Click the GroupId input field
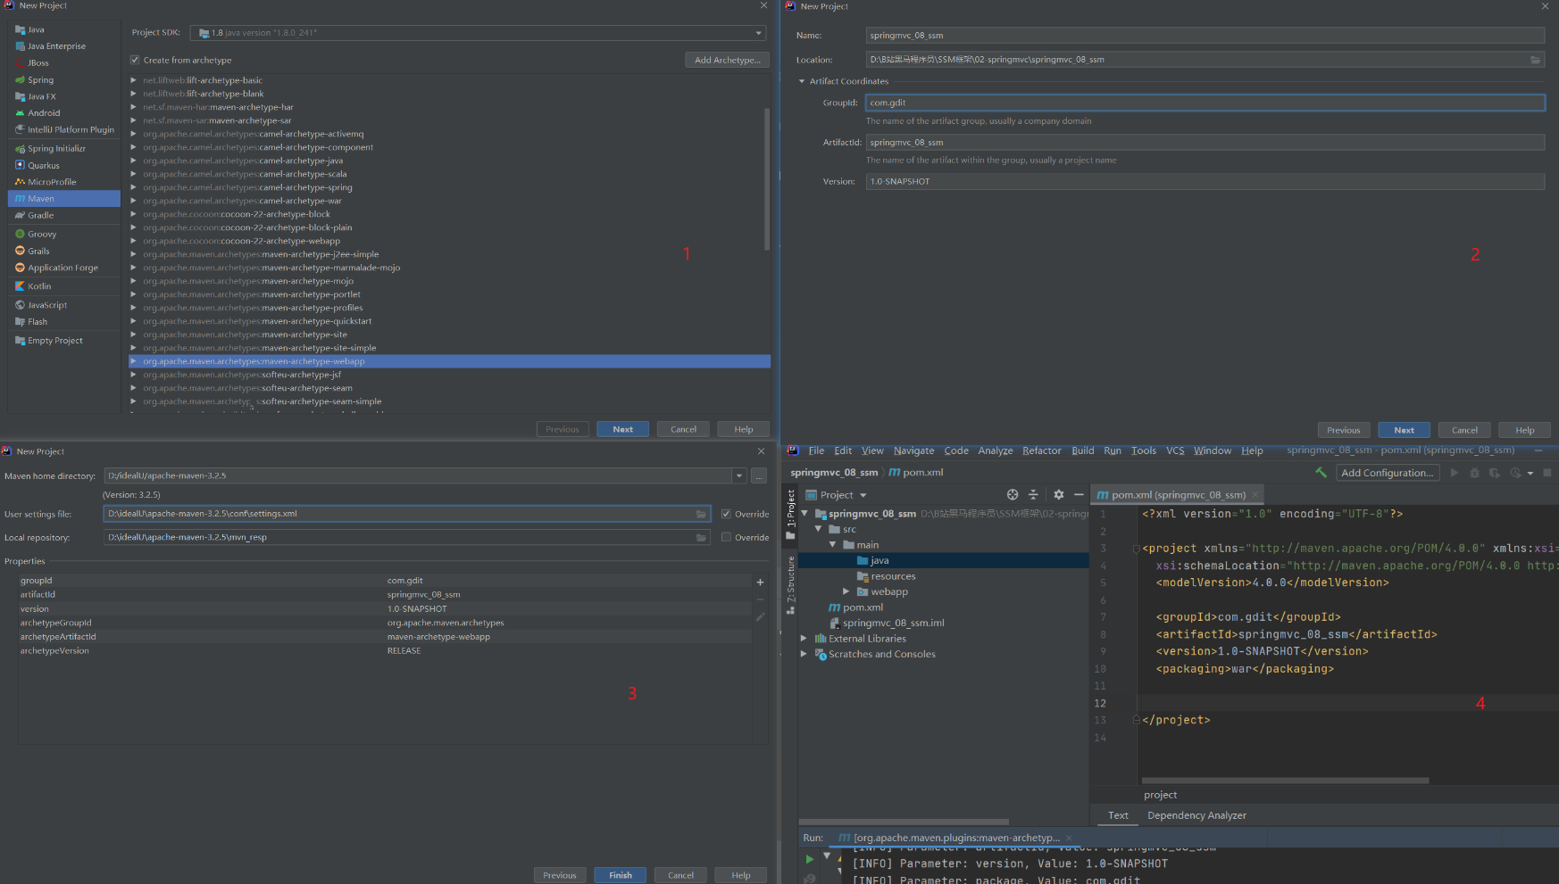The image size is (1559, 884). pyautogui.click(x=1205, y=103)
